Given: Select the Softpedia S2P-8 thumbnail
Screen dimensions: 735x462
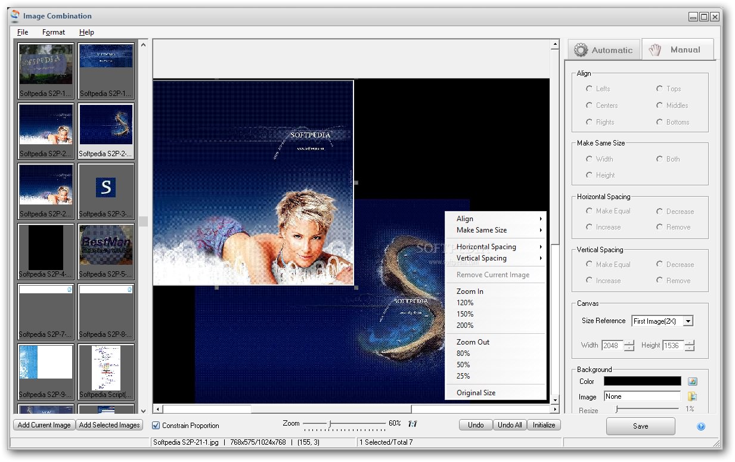Looking at the screenshot, I should (106, 311).
